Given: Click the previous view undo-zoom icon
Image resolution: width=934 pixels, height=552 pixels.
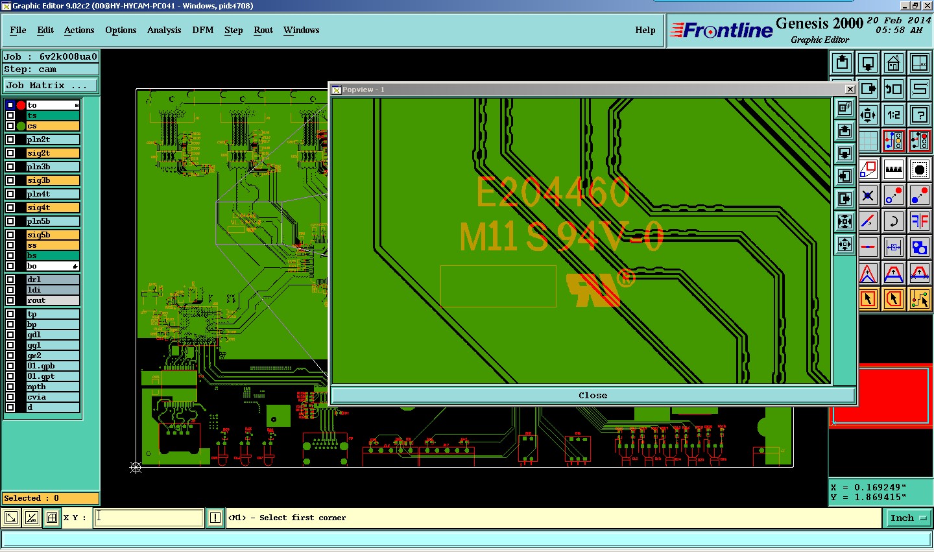Looking at the screenshot, I should pos(894,89).
